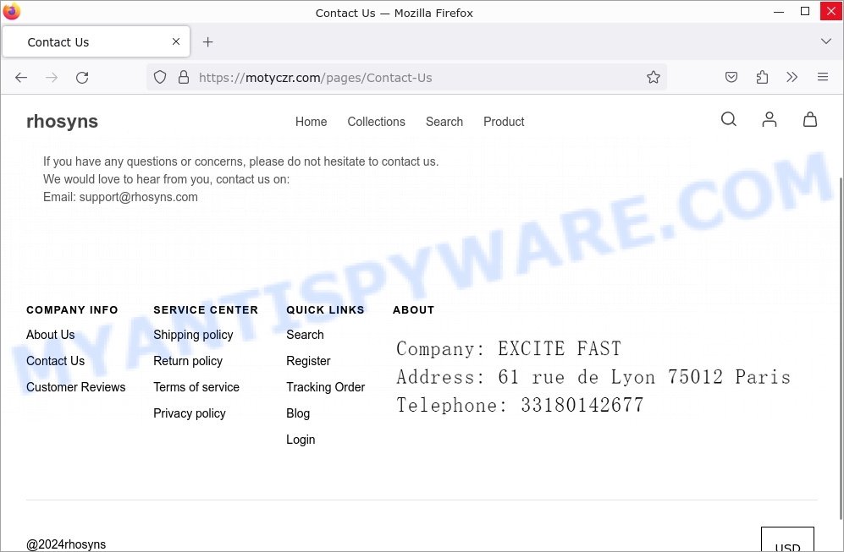Open the Blog footer link
The image size is (844, 552).
[x=298, y=414]
